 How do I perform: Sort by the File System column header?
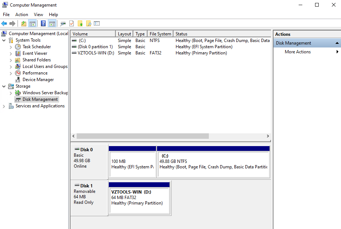[x=160, y=34]
